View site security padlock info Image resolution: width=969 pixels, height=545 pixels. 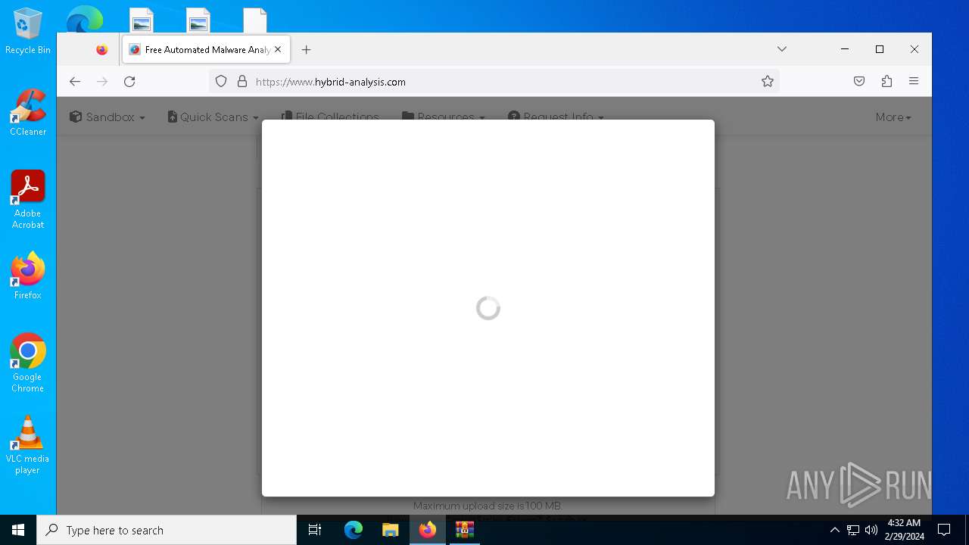(x=242, y=82)
